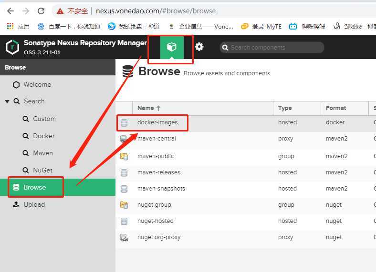Click the browser forward arrow

pos(25,11)
